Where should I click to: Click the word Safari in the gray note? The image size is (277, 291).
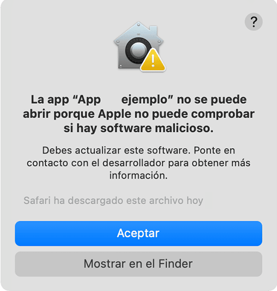(x=37, y=201)
